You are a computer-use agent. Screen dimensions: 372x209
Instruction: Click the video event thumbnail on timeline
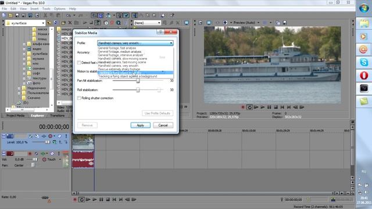[x=83, y=142]
